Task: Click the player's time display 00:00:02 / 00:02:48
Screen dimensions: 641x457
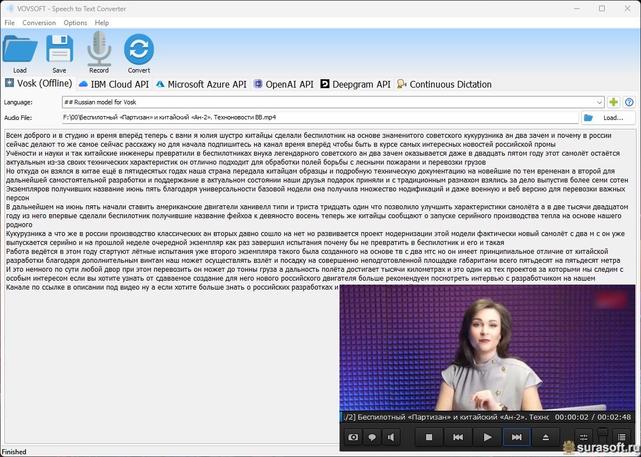Action: point(593,417)
